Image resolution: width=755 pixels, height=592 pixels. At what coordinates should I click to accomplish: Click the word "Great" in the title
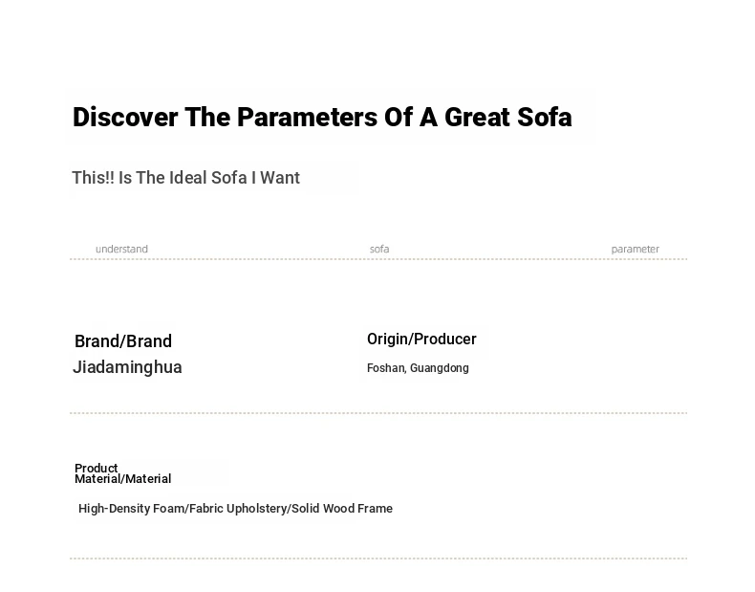click(477, 117)
